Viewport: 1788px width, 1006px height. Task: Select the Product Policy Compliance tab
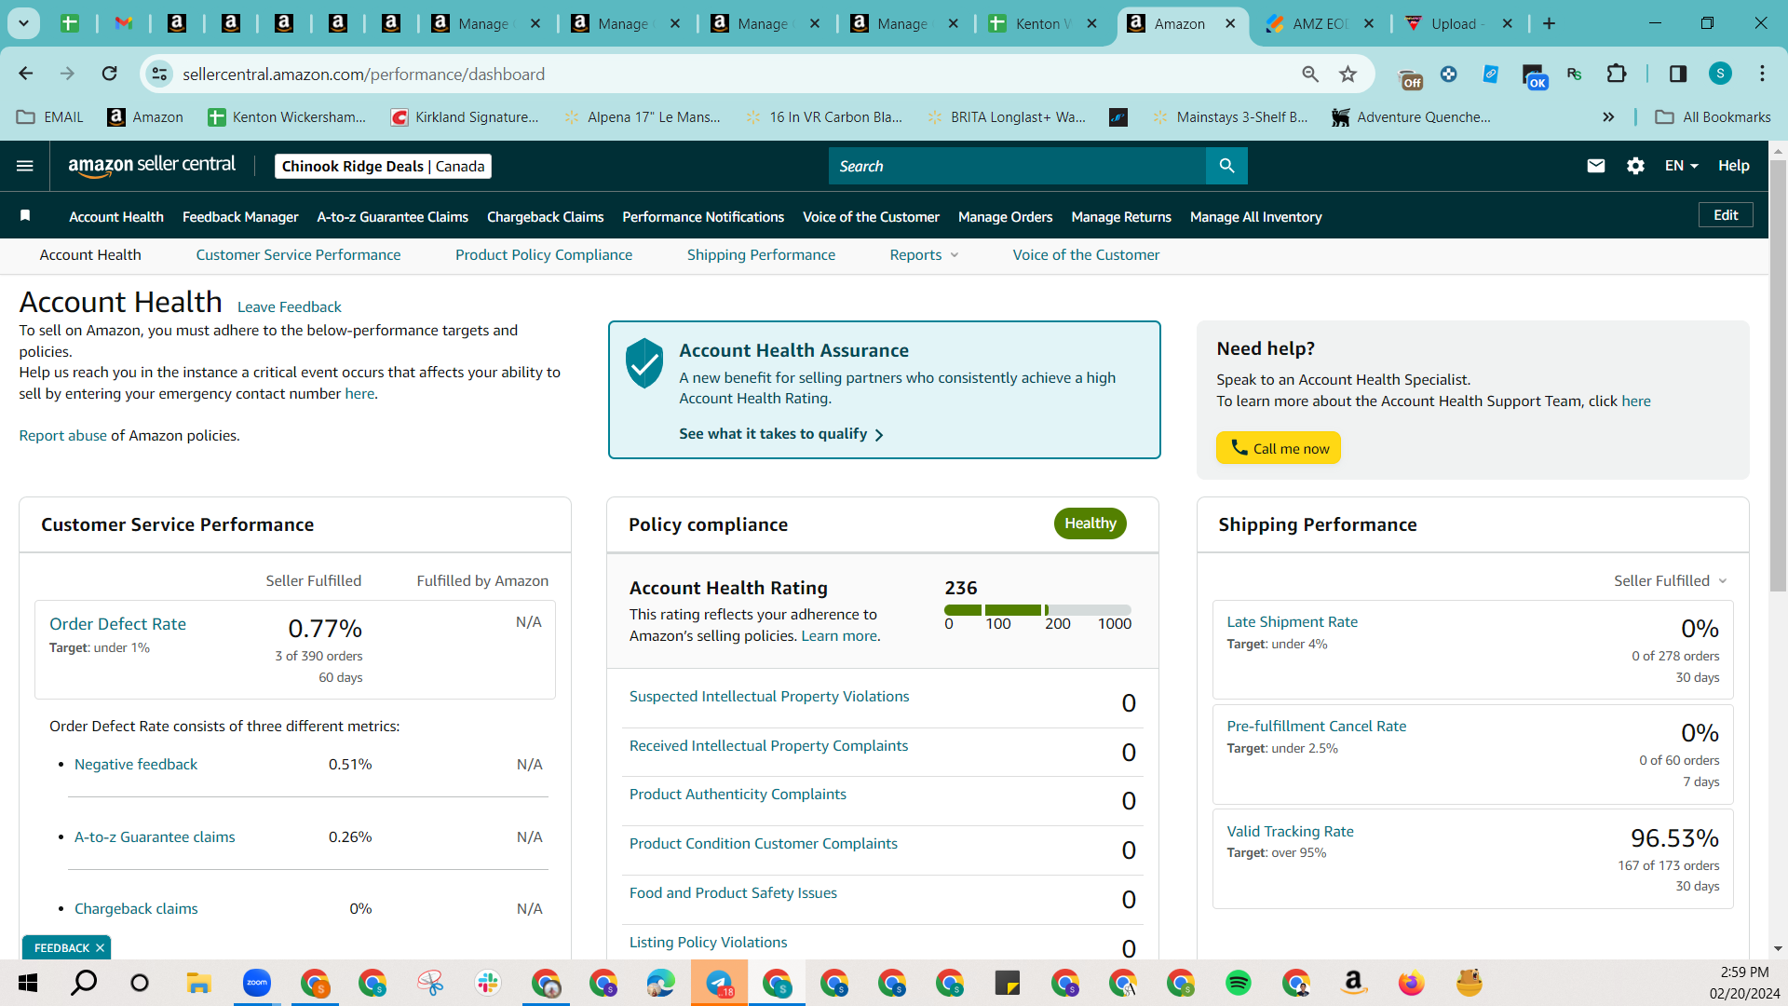tap(544, 255)
